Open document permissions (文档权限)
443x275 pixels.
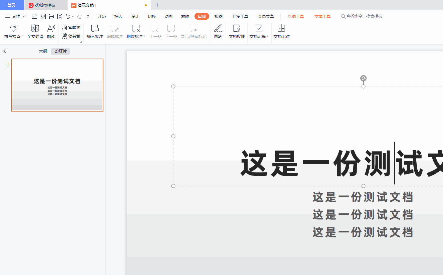click(x=237, y=32)
